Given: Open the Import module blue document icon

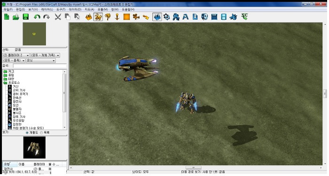Looking at the screenshot, I should click(x=195, y=17).
